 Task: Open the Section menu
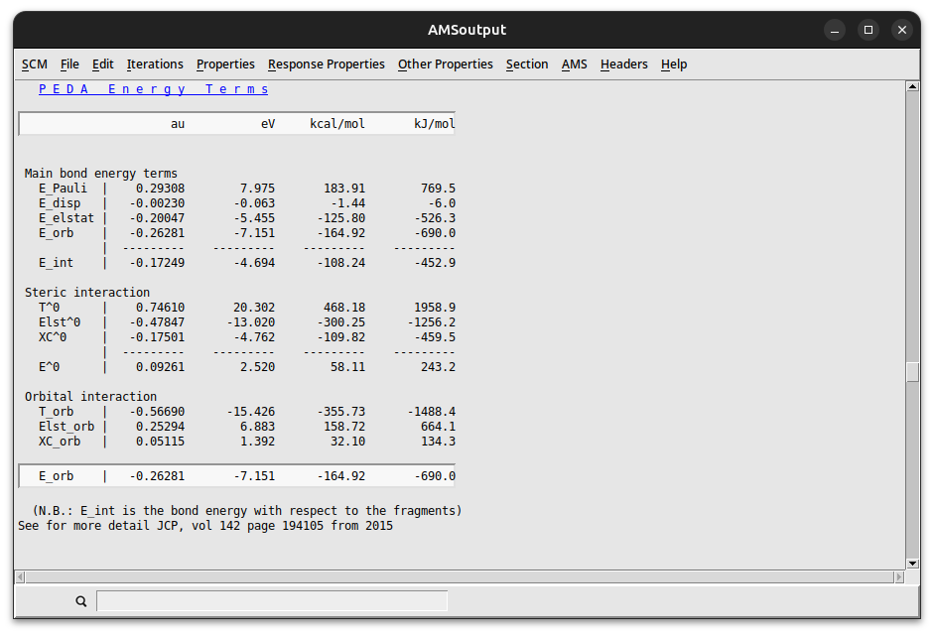coord(527,63)
